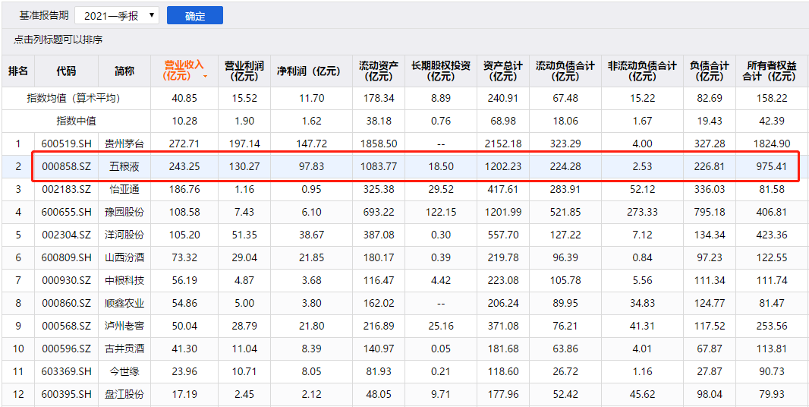Click 五粮液 equity value 975.41

(772, 166)
